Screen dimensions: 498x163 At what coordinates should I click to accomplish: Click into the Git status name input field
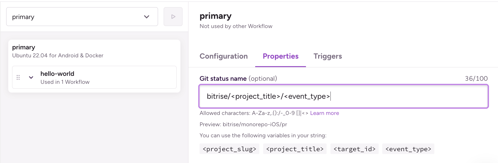[x=344, y=96]
